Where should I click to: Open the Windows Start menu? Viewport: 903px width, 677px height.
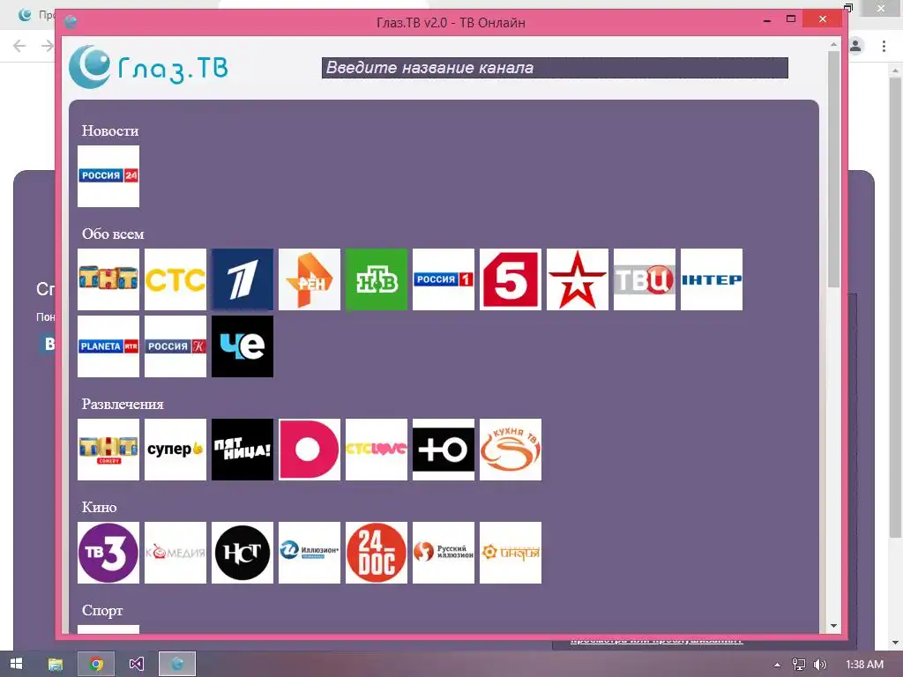pos(16,664)
